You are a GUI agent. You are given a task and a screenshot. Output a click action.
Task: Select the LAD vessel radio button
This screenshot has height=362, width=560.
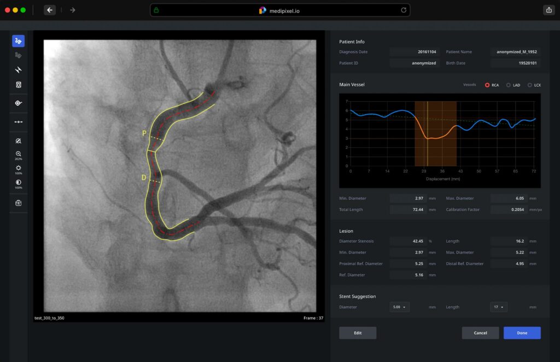click(509, 85)
